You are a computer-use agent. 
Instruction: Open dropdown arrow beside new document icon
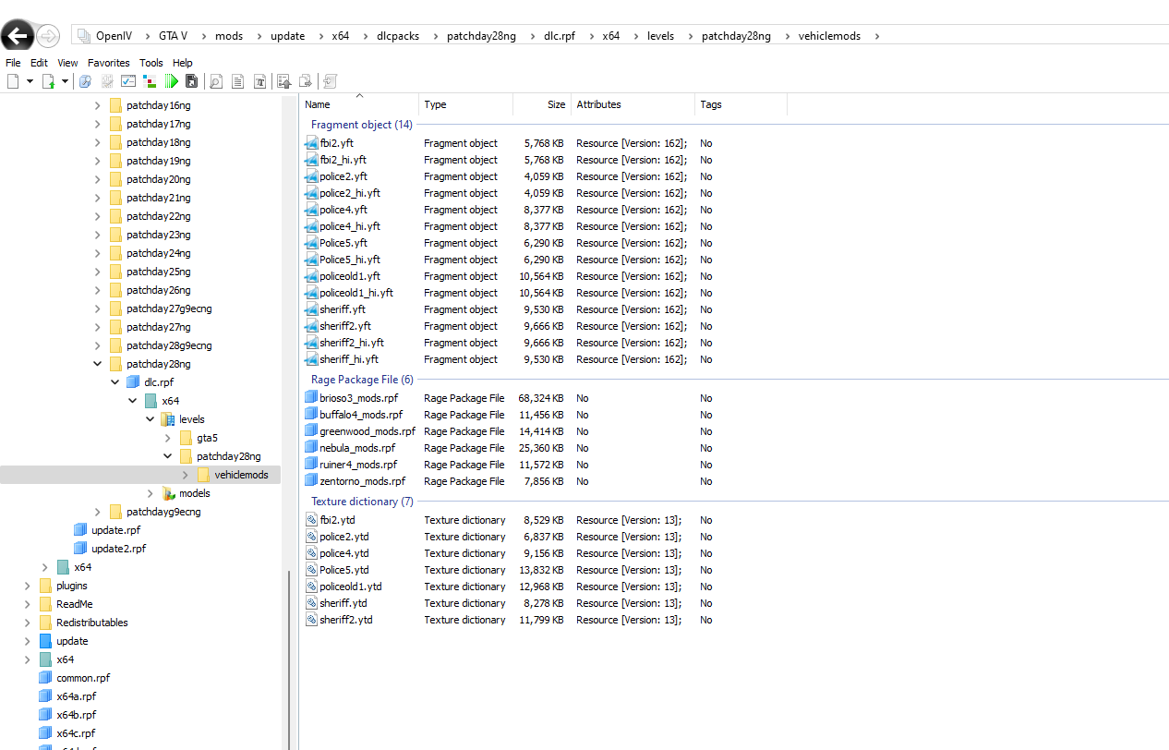coord(30,81)
